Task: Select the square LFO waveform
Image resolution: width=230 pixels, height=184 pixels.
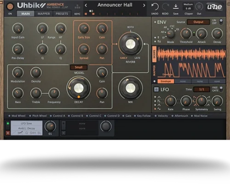Action: pos(159,101)
